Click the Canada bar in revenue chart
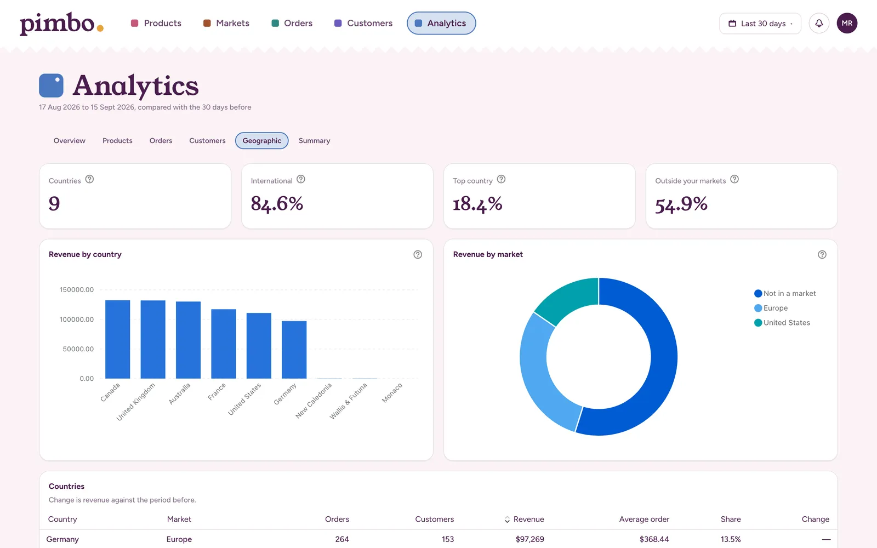Viewport: 877px width, 548px height. point(118,339)
